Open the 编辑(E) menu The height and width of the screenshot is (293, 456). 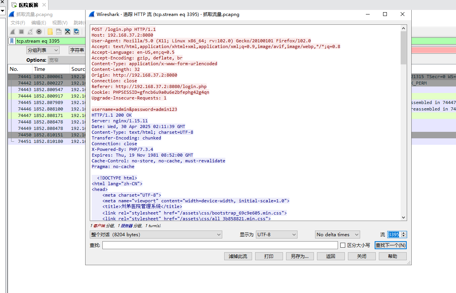click(39, 22)
